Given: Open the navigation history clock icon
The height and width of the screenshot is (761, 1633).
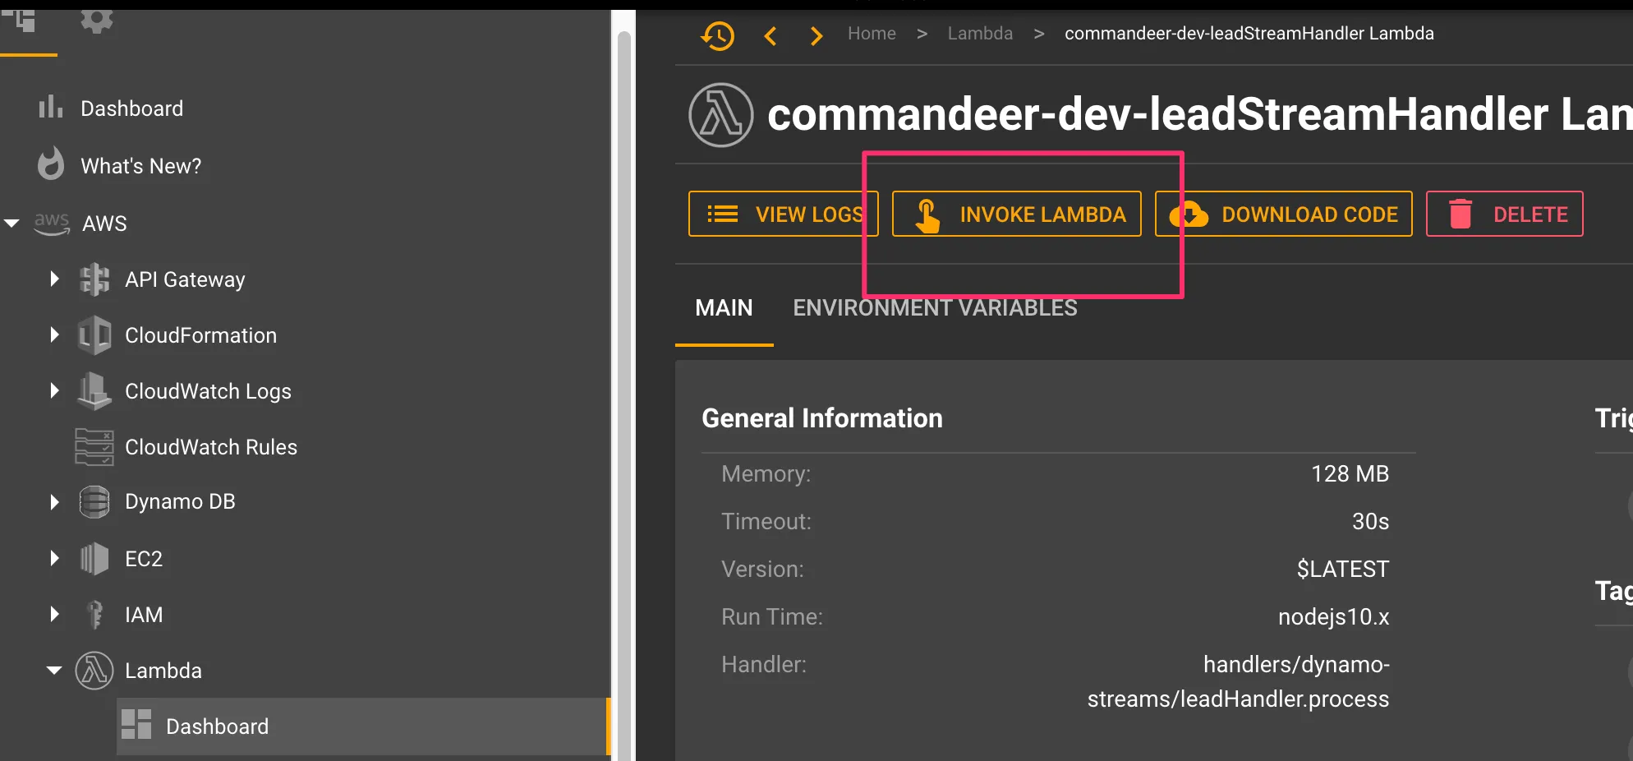Looking at the screenshot, I should click(718, 35).
